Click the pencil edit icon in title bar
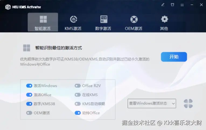The width and height of the screenshot is (206, 130). [x=163, y=5]
